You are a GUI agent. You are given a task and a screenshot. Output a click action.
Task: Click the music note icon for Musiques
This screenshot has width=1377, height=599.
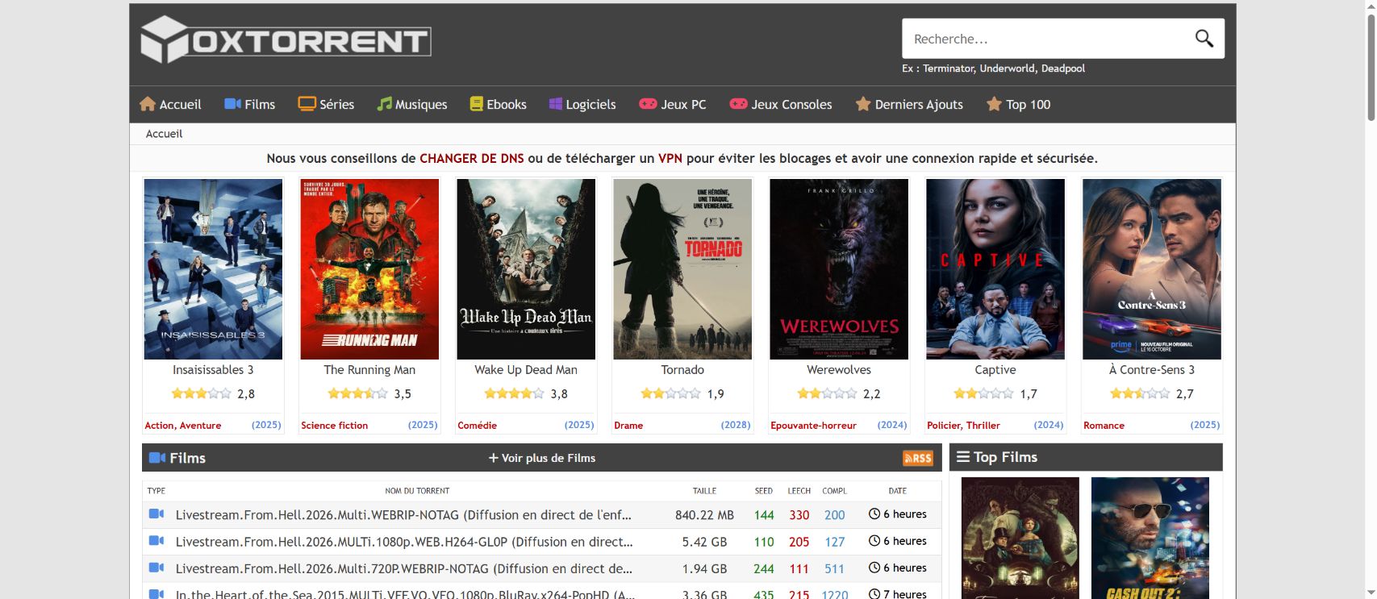click(x=385, y=104)
